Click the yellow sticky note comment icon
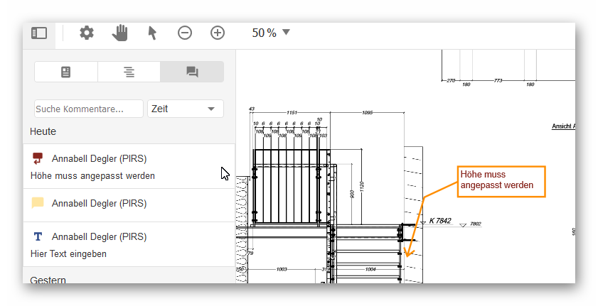Image resolution: width=598 pixels, height=306 pixels. coord(38,203)
